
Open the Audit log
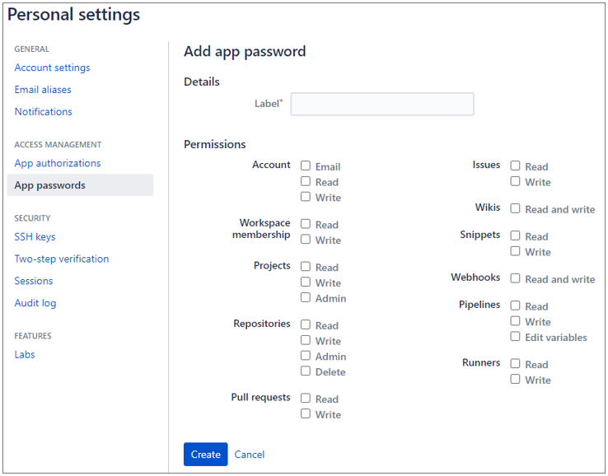coord(35,303)
